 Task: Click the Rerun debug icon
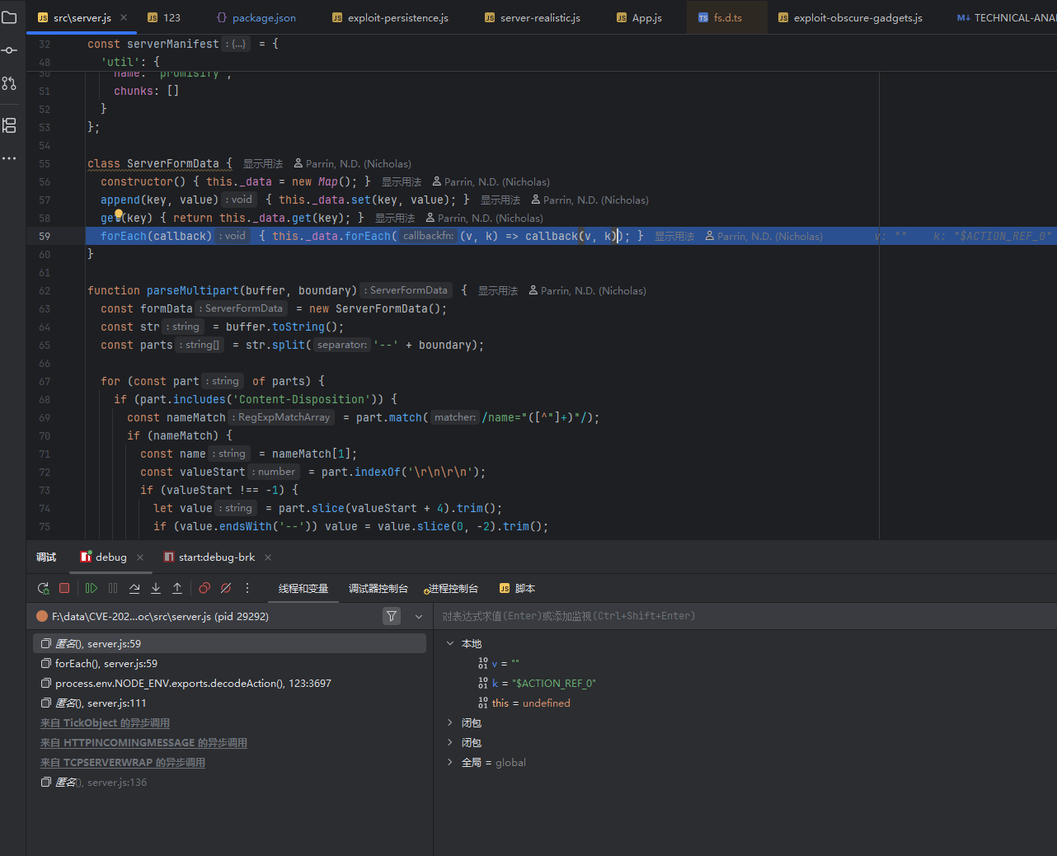(x=43, y=588)
